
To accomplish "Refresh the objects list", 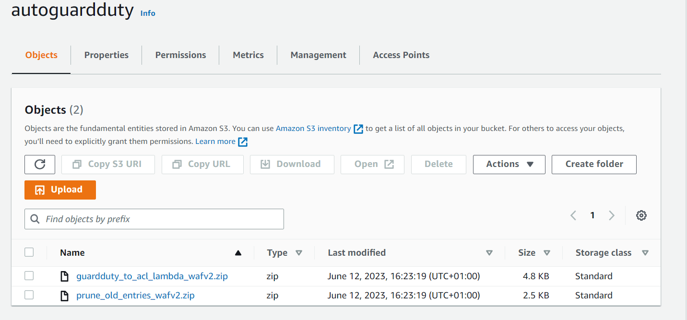I will pyautogui.click(x=40, y=164).
